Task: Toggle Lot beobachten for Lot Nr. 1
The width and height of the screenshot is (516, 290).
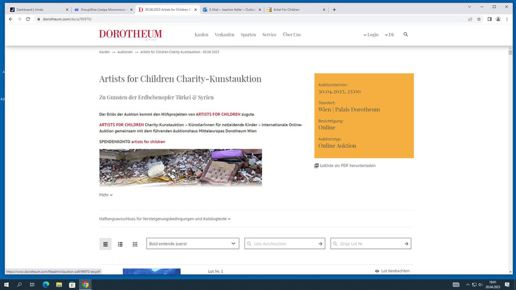Action: [x=392, y=271]
